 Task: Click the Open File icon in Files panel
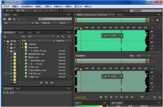pyautogui.click(x=4, y=19)
